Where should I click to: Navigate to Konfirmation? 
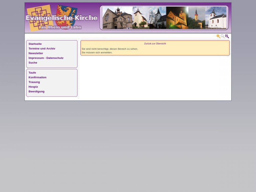[x=37, y=77]
